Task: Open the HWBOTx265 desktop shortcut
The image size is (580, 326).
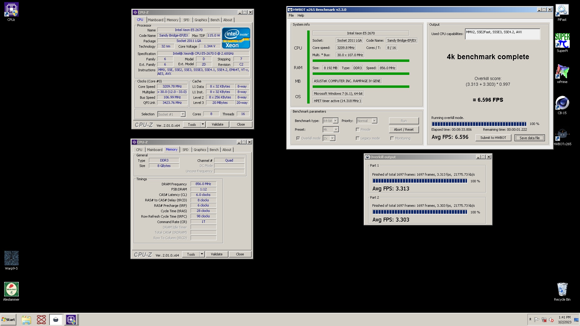Action: pos(562,136)
